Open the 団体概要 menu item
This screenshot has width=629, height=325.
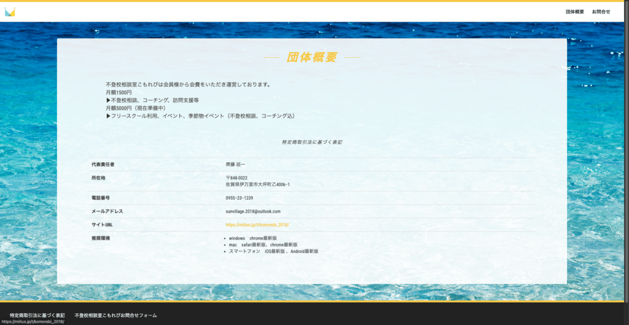pos(575,12)
